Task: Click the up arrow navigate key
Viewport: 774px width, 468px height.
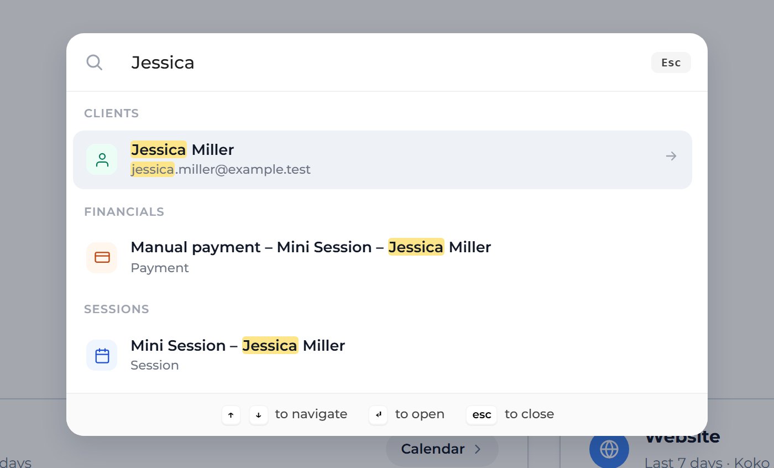Action: click(231, 414)
